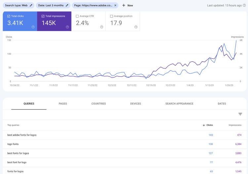
Task: Enable the Average CTR checkbox
Action: pyautogui.click(x=77, y=16)
